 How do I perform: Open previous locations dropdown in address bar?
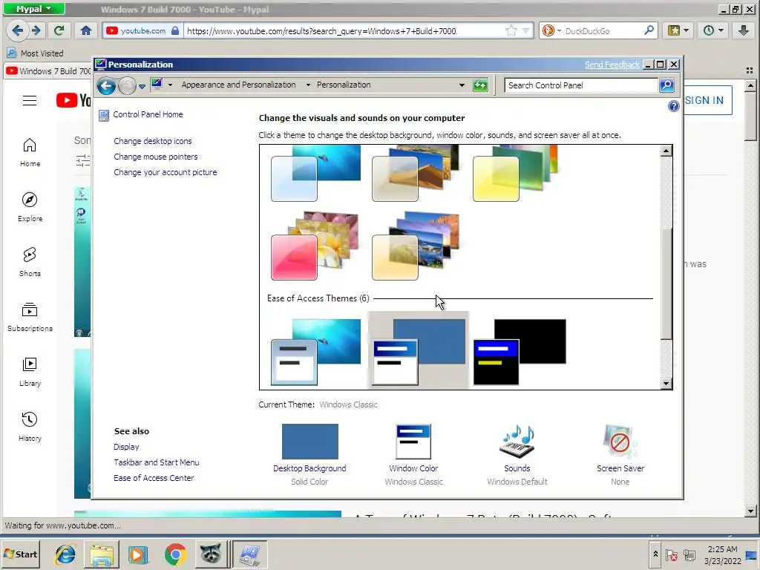point(462,85)
